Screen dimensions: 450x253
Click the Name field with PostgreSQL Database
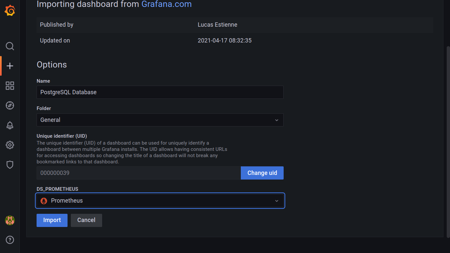coord(160,92)
